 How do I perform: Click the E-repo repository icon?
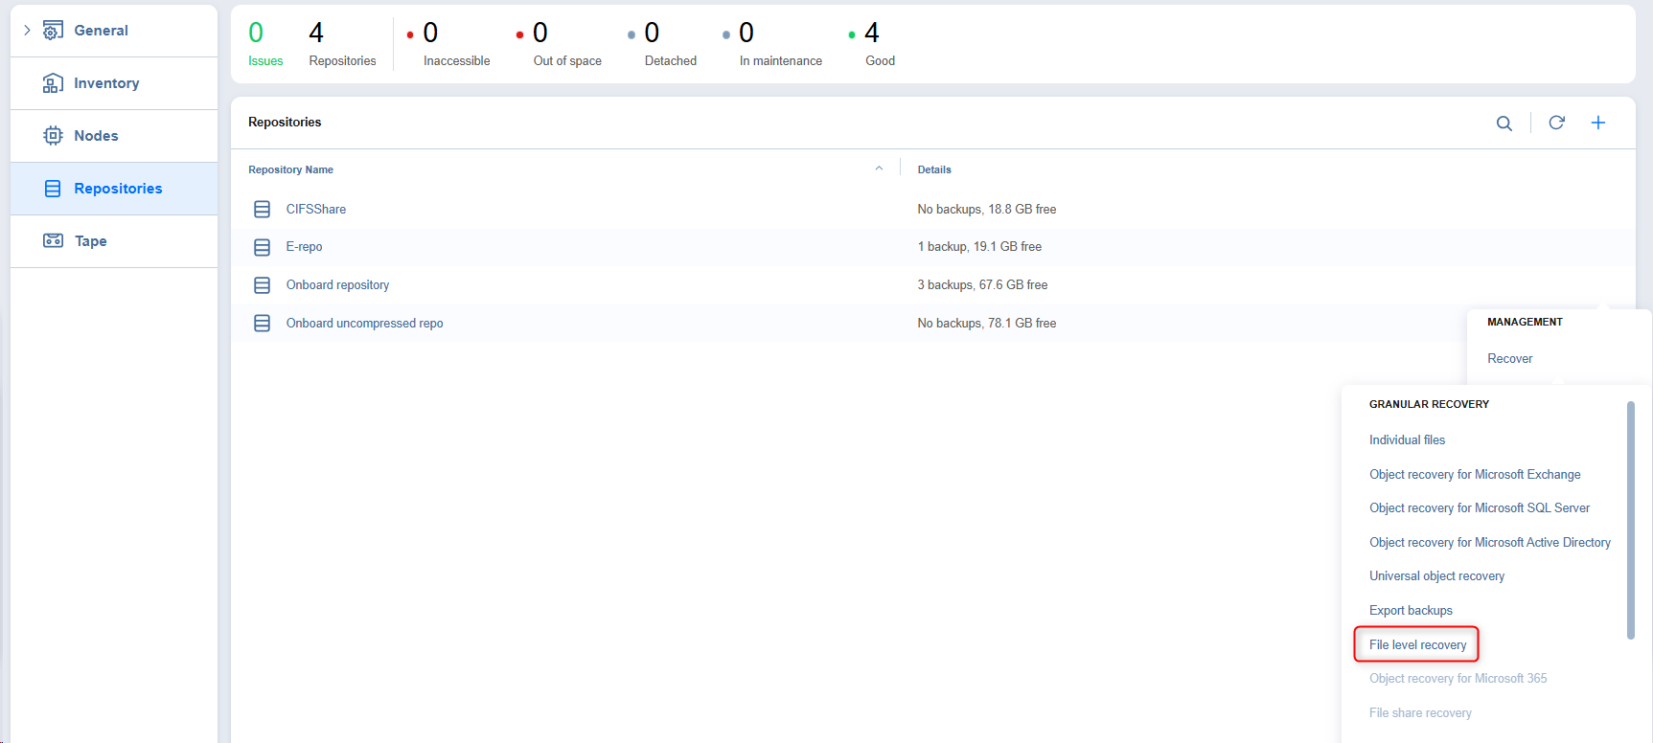coord(262,247)
